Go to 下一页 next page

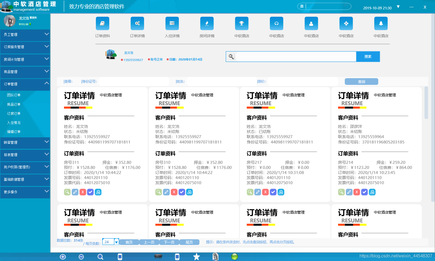[169, 242]
